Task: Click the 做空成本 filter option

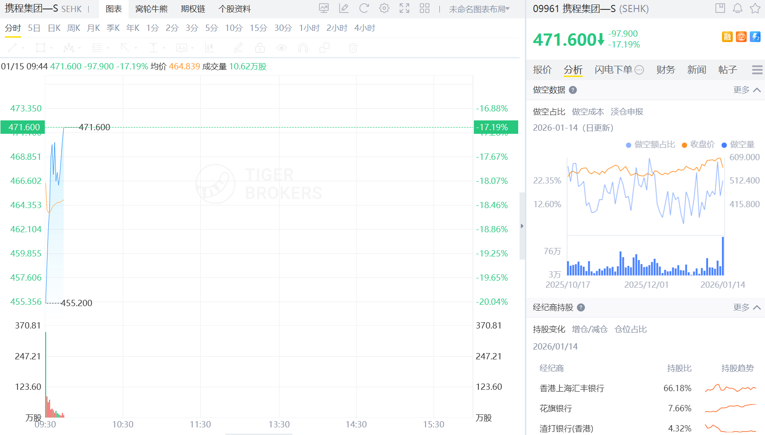Action: click(588, 111)
